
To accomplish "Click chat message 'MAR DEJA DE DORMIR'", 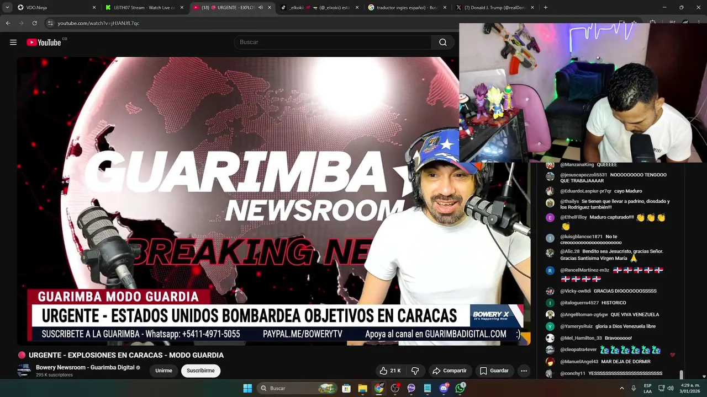I will (x=626, y=362).
